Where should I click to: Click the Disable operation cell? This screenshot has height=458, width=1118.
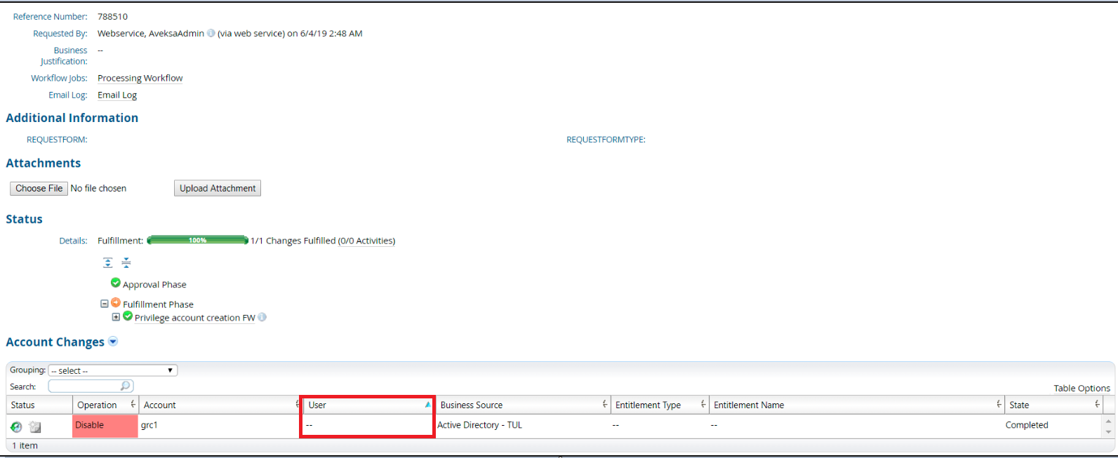pos(105,426)
